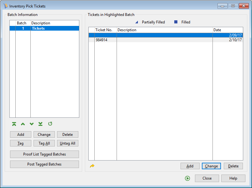Click the blue Filled legend square

(x=176, y=22)
